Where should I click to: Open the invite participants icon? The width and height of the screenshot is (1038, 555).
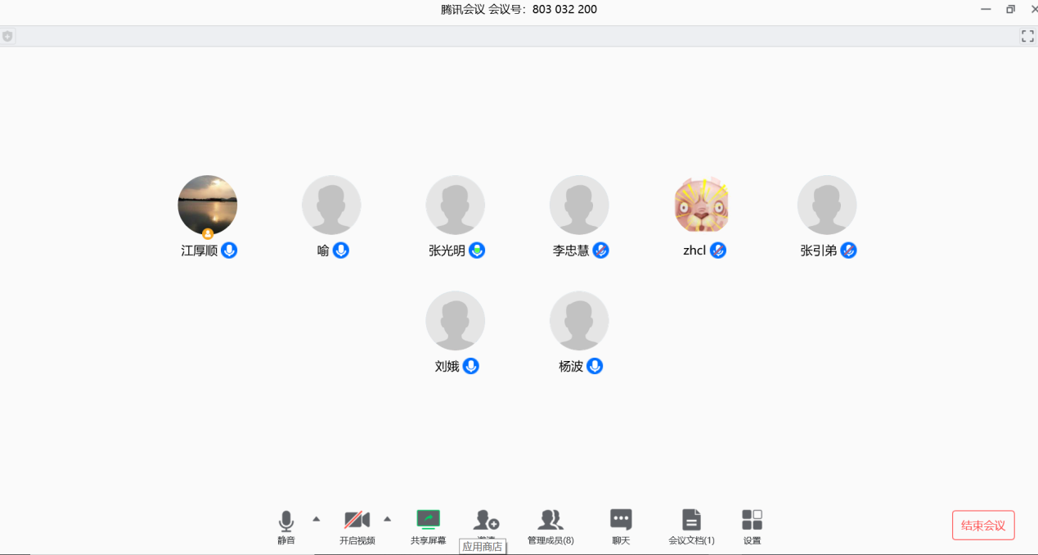point(486,519)
